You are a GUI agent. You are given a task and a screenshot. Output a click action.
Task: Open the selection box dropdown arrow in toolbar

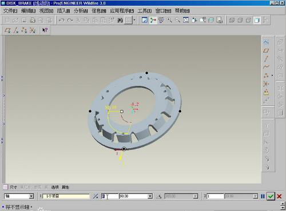[134, 20]
